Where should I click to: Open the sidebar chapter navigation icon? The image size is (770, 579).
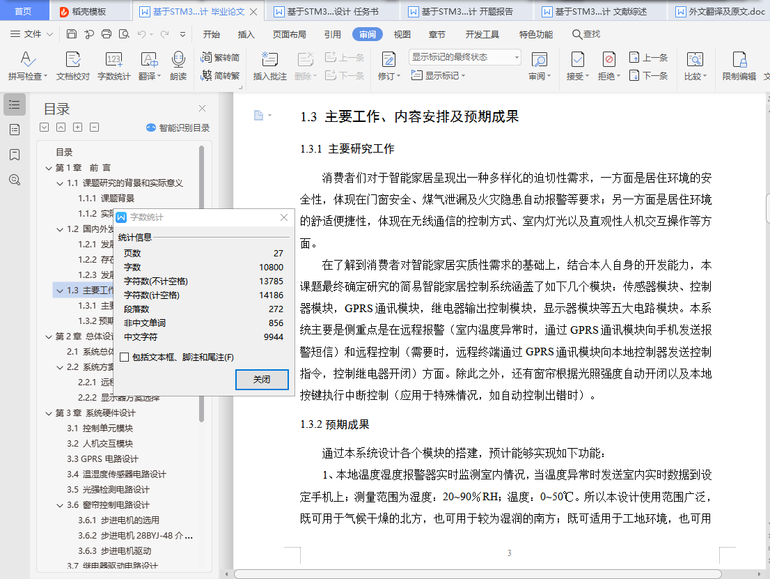(15, 130)
